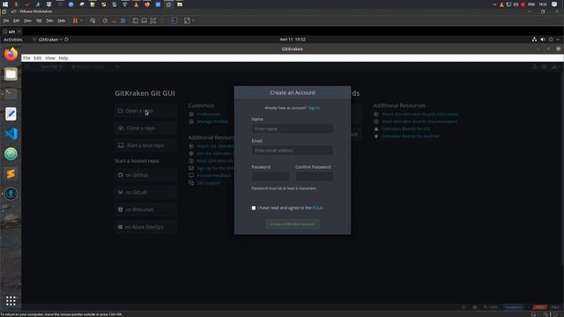564x317 pixels.
Task: Show Applications grid in the dock
Action: click(11, 300)
